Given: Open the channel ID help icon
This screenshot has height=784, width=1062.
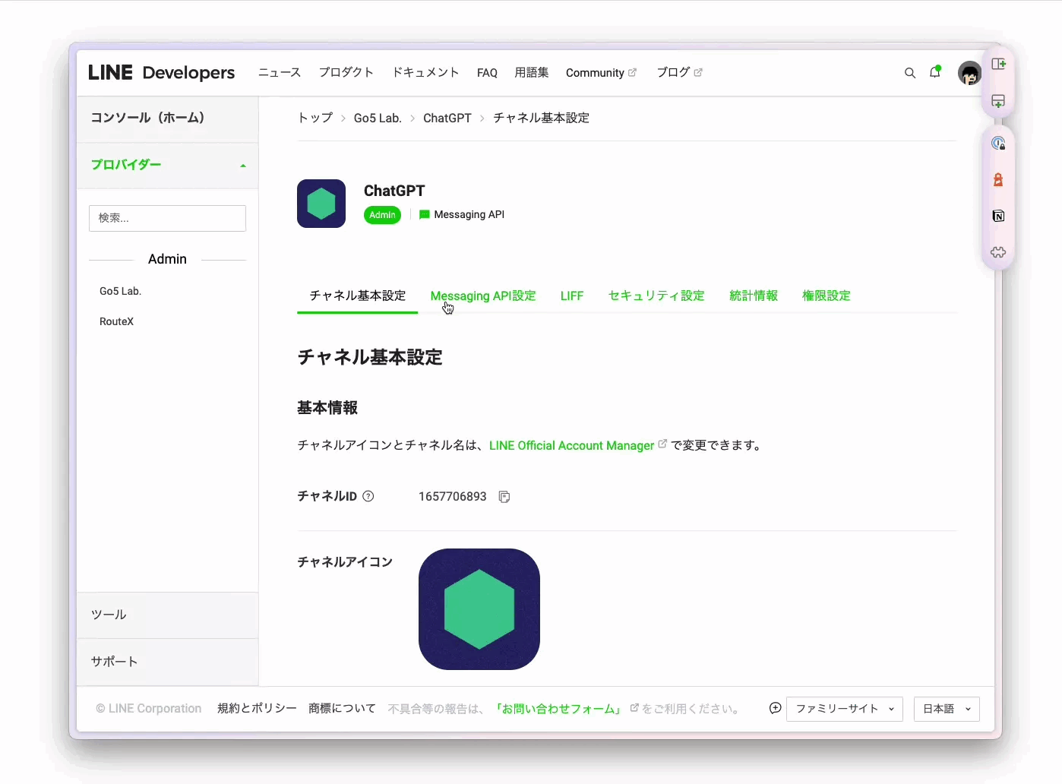Looking at the screenshot, I should [x=368, y=496].
